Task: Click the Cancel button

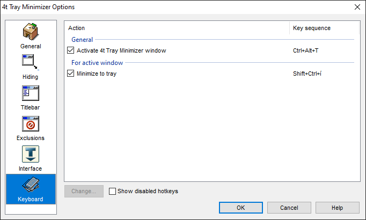Action: [x=289, y=208]
